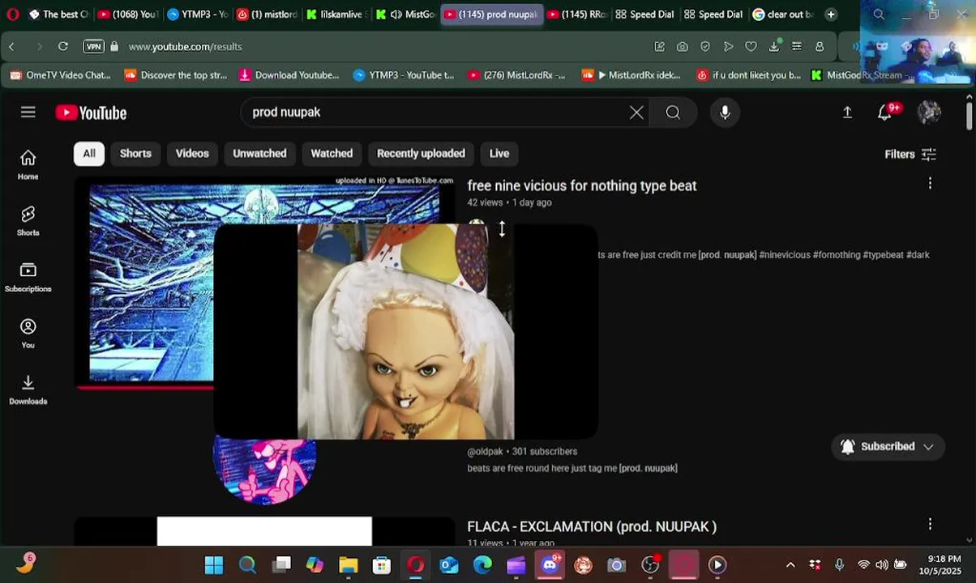The height and width of the screenshot is (583, 976).
Task: Open the Windows Start menu
Action: click(x=214, y=565)
